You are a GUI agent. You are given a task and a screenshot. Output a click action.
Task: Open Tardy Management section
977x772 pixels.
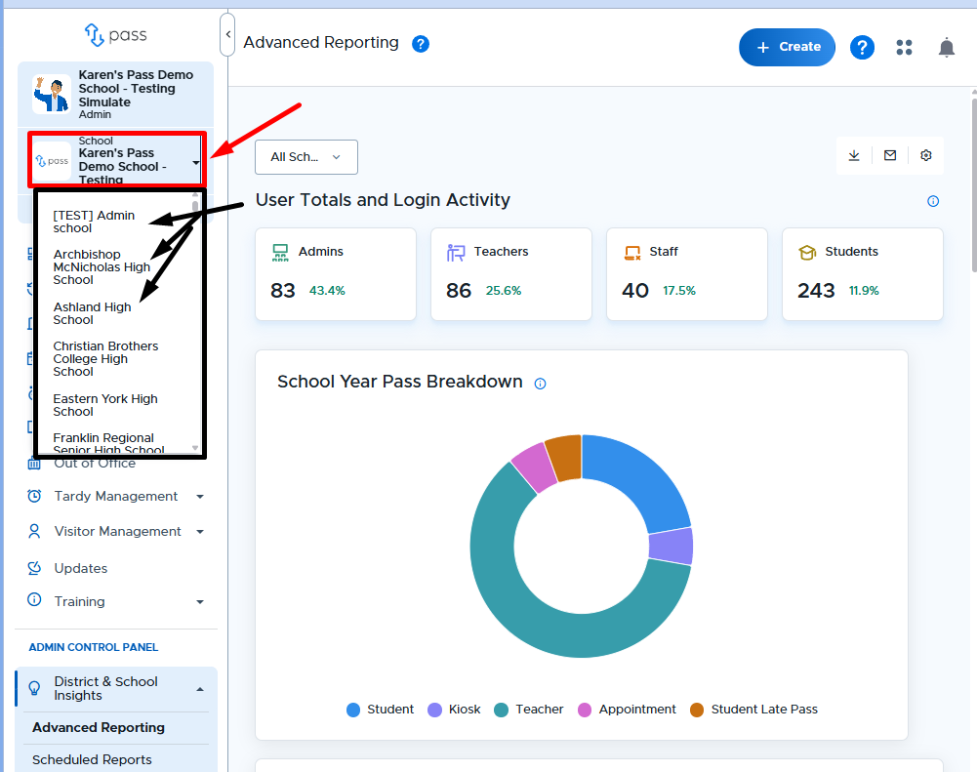click(x=116, y=496)
